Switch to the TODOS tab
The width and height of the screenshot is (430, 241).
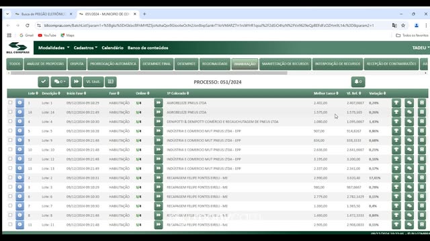[15, 64]
